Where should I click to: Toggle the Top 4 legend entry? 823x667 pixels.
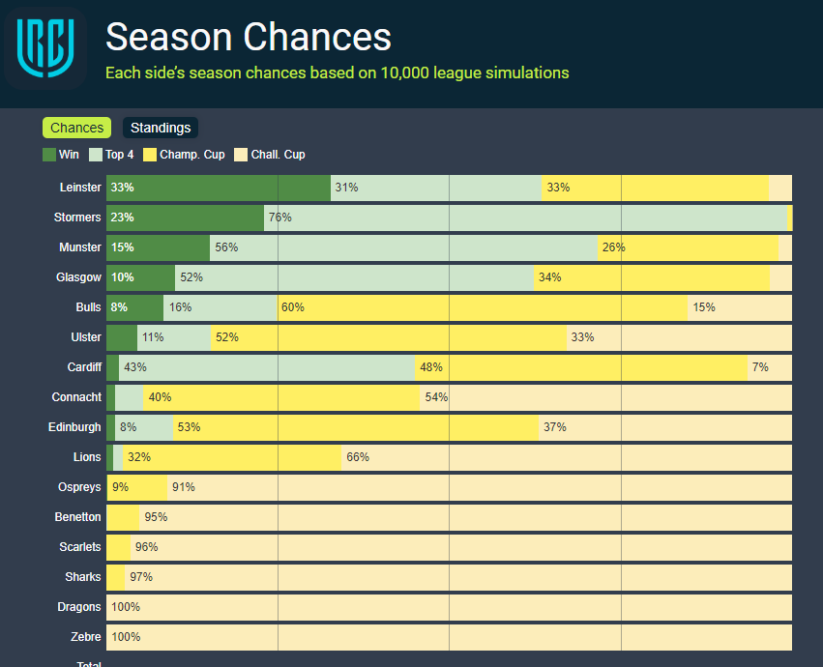112,155
